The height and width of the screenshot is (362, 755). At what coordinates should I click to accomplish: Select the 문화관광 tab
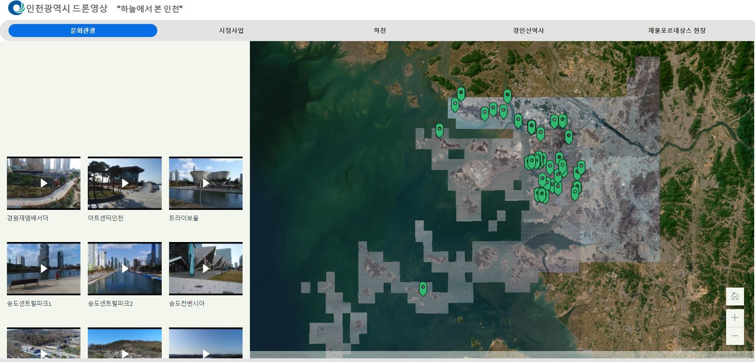click(x=83, y=31)
